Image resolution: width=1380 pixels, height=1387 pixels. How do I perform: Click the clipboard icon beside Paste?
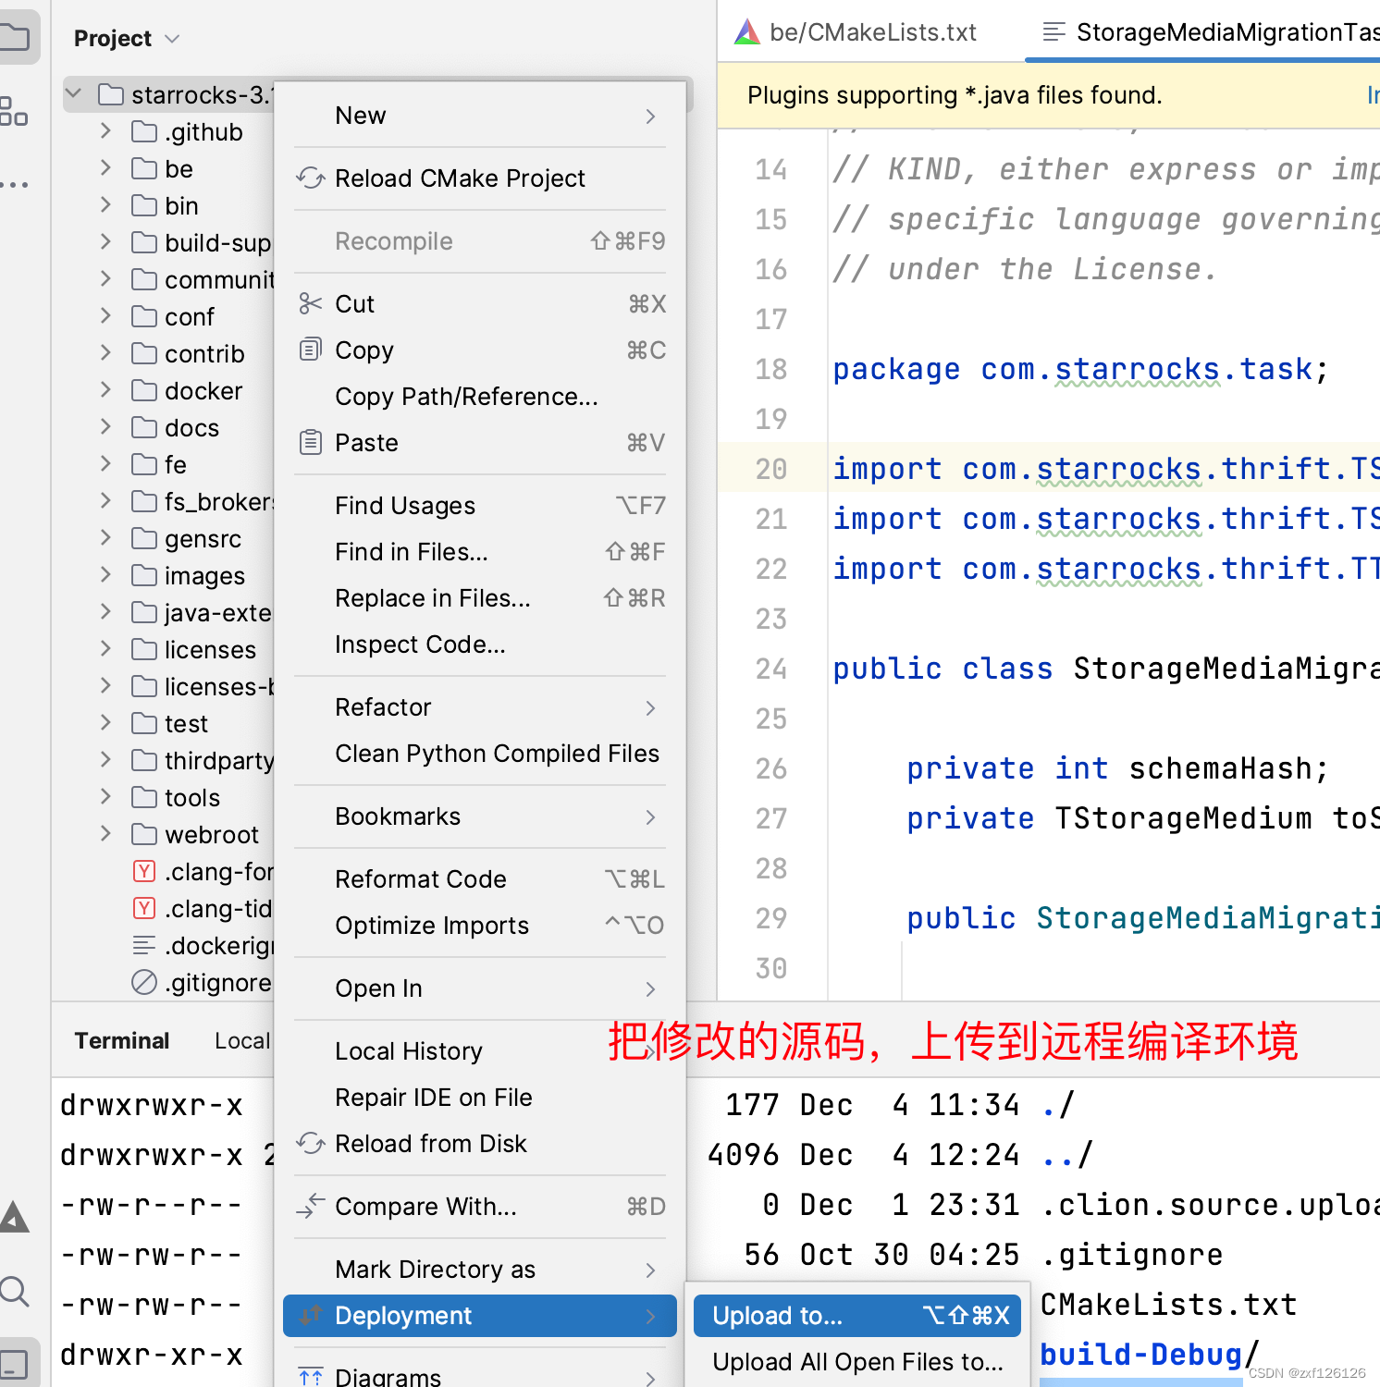pos(311,442)
